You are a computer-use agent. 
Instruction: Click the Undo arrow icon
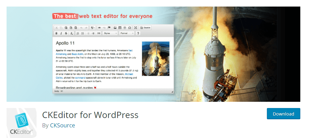[x=82, y=28]
